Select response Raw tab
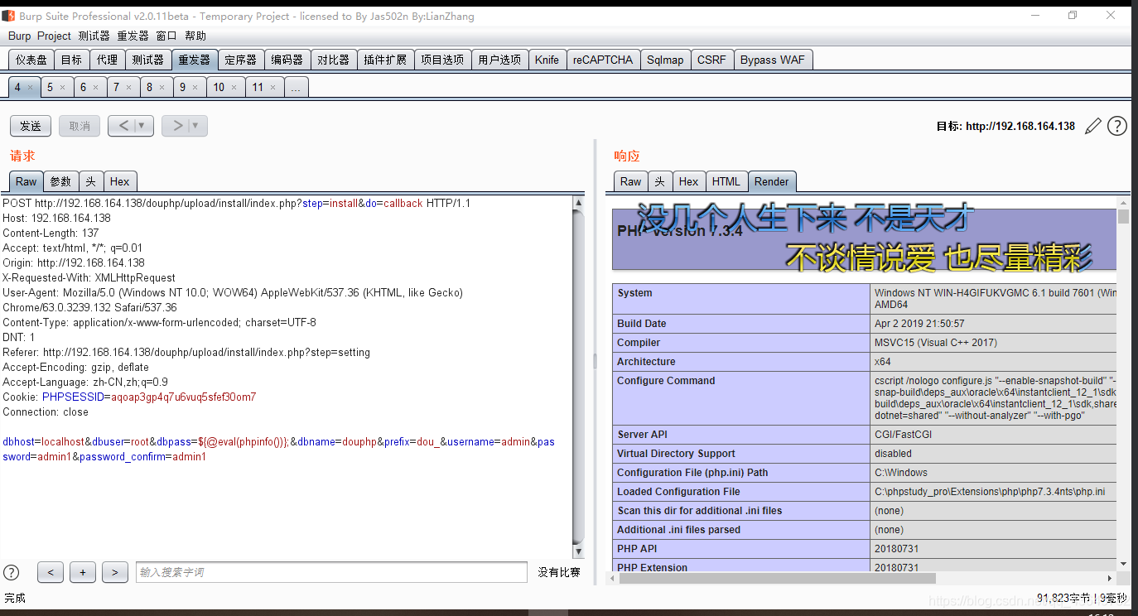The height and width of the screenshot is (616, 1138). (631, 181)
